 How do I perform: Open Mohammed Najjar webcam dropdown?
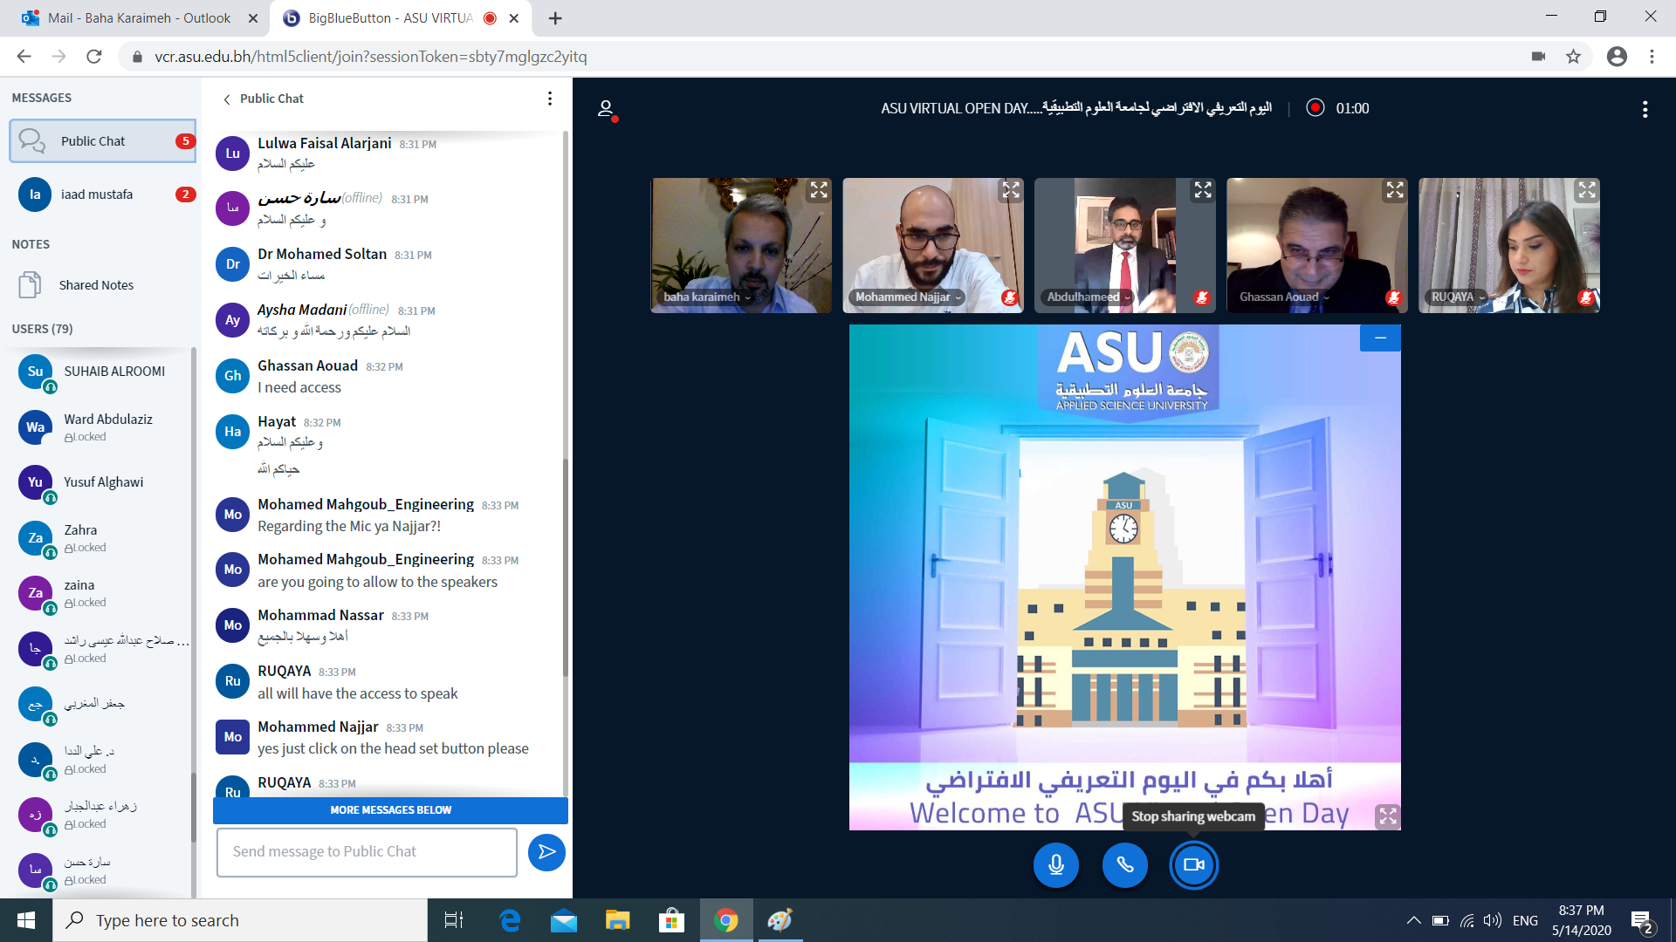click(908, 297)
